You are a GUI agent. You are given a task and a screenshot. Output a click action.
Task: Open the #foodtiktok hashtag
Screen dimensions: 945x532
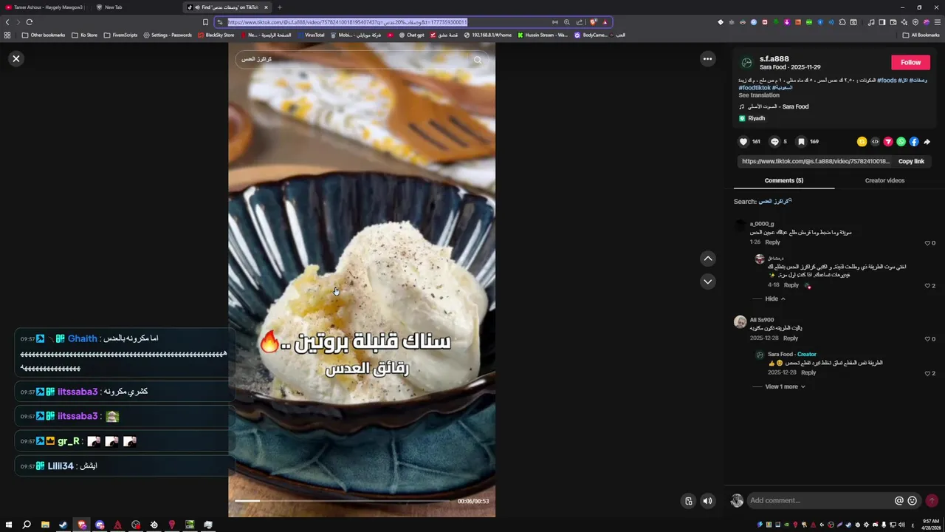(753, 88)
